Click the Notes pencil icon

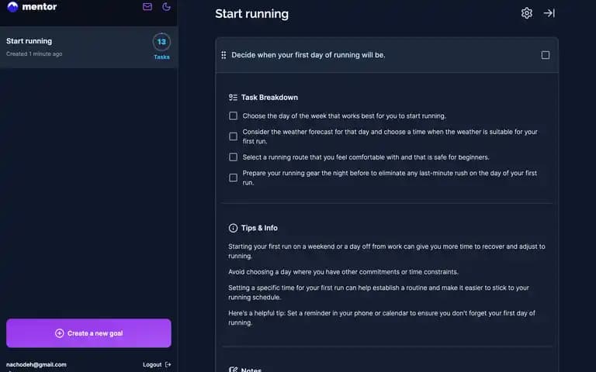[233, 370]
